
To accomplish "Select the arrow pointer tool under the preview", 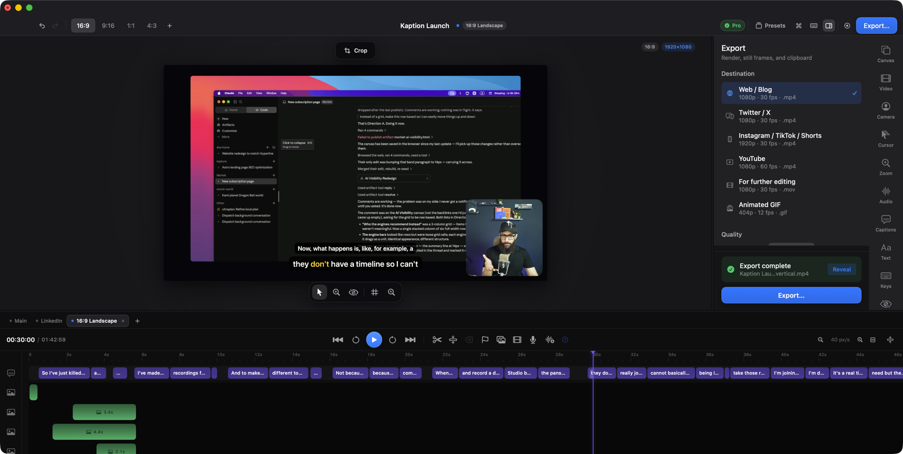I will coord(319,292).
